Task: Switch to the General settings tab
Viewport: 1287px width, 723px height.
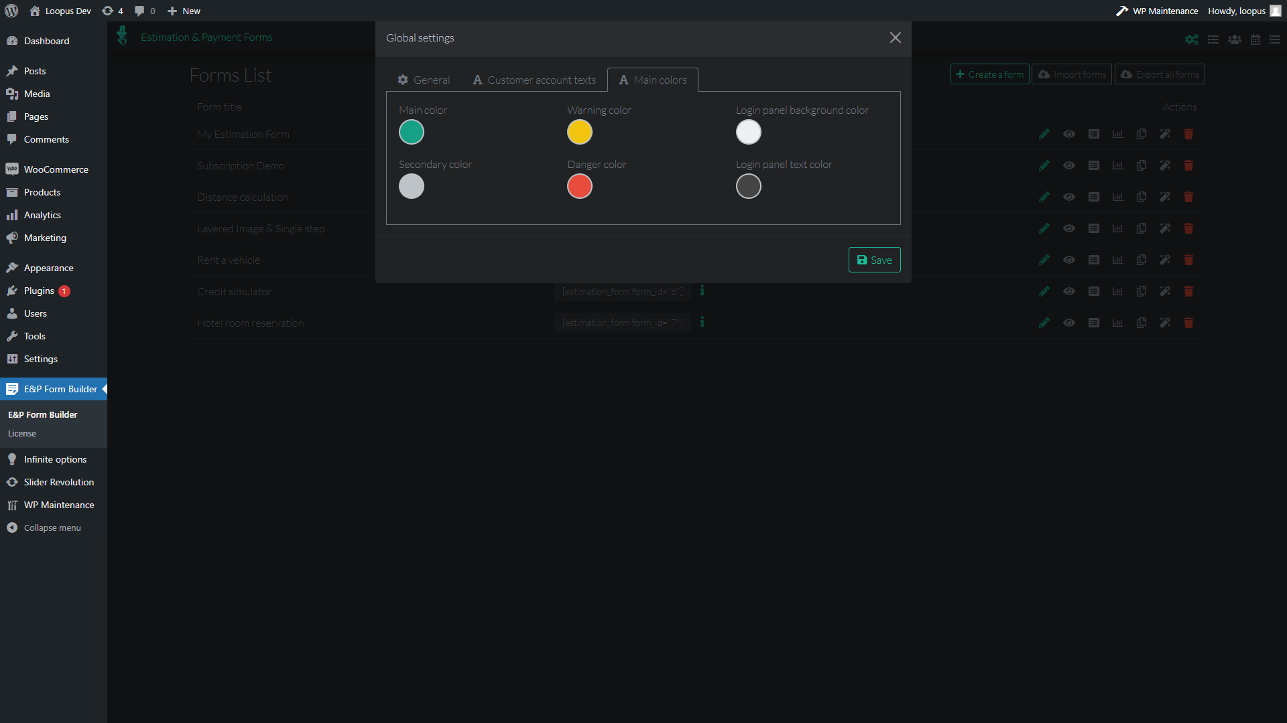Action: coord(424,80)
